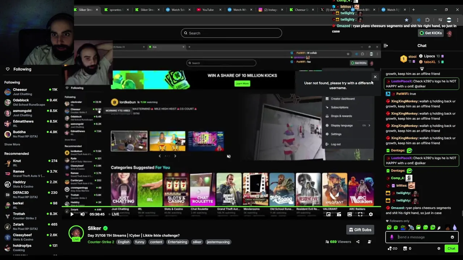
Task: Click into Send a message field
Action: click(422, 237)
